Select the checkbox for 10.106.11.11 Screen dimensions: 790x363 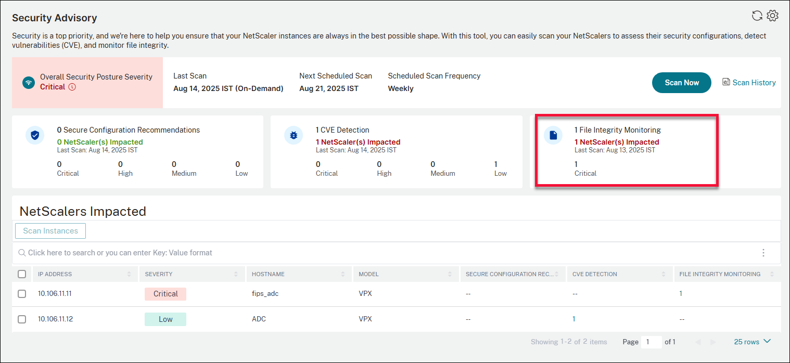click(x=22, y=294)
